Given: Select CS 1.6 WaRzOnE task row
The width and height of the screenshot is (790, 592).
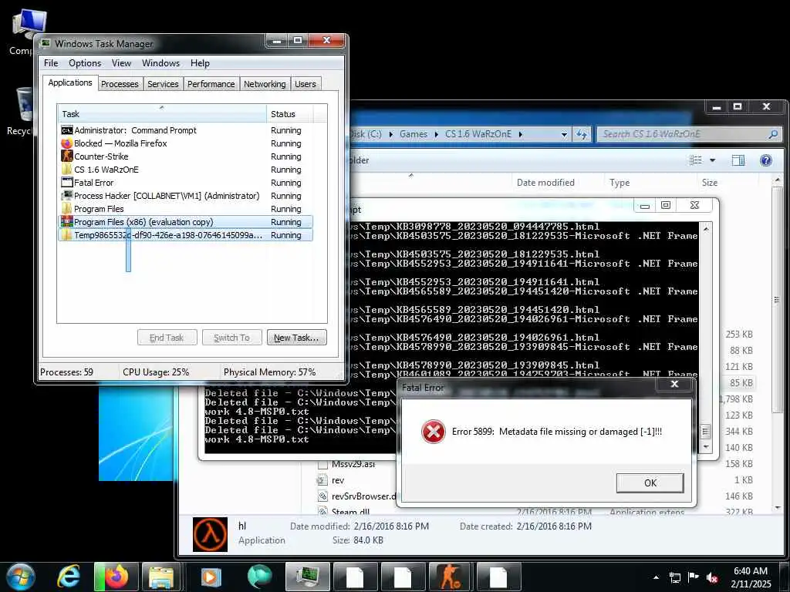Looking at the screenshot, I should [185, 170].
